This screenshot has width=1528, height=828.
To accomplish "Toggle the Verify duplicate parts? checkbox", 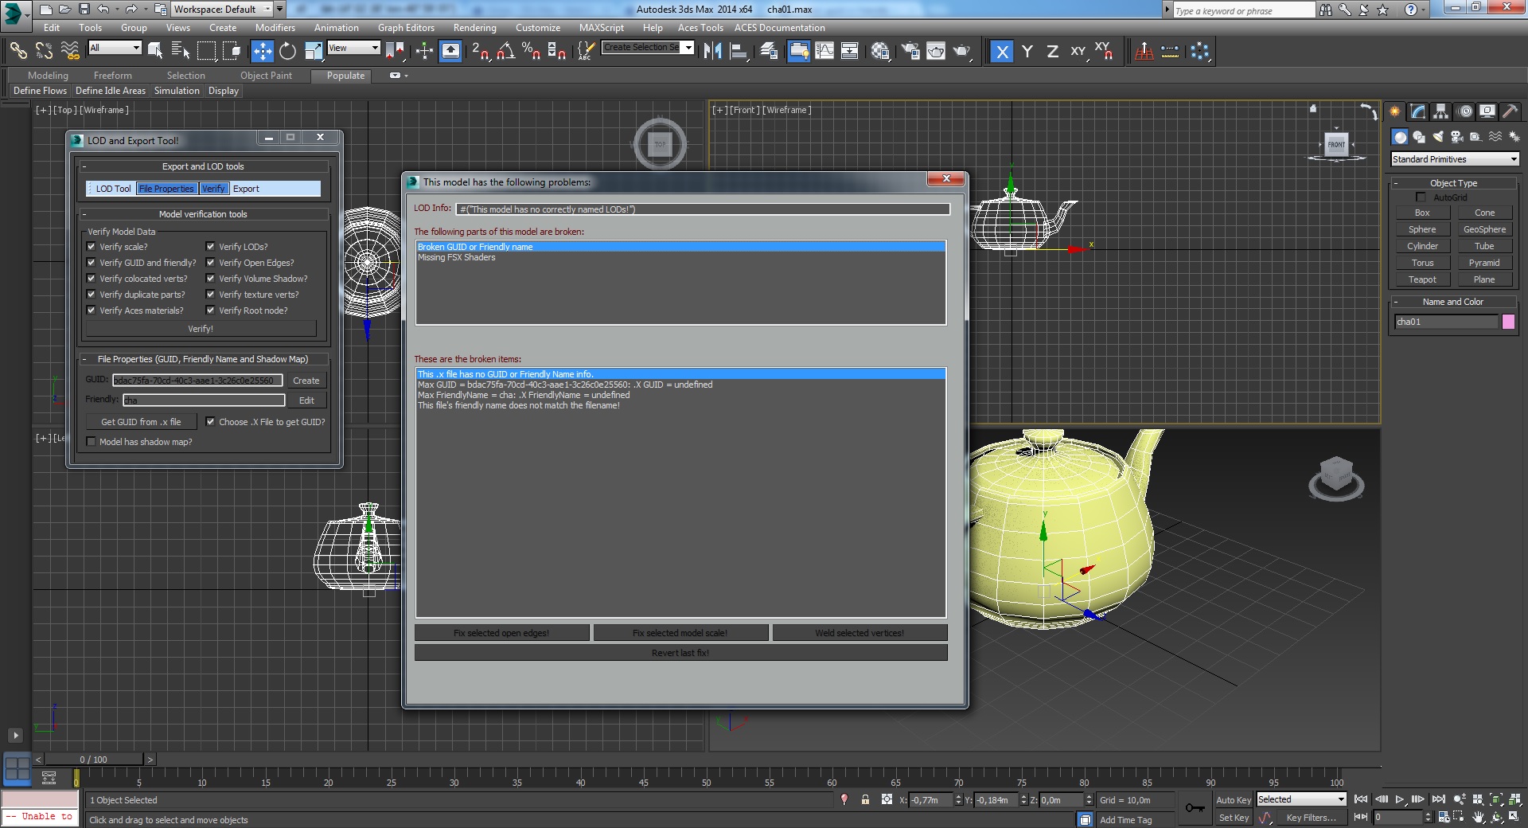I will pyautogui.click(x=91, y=295).
